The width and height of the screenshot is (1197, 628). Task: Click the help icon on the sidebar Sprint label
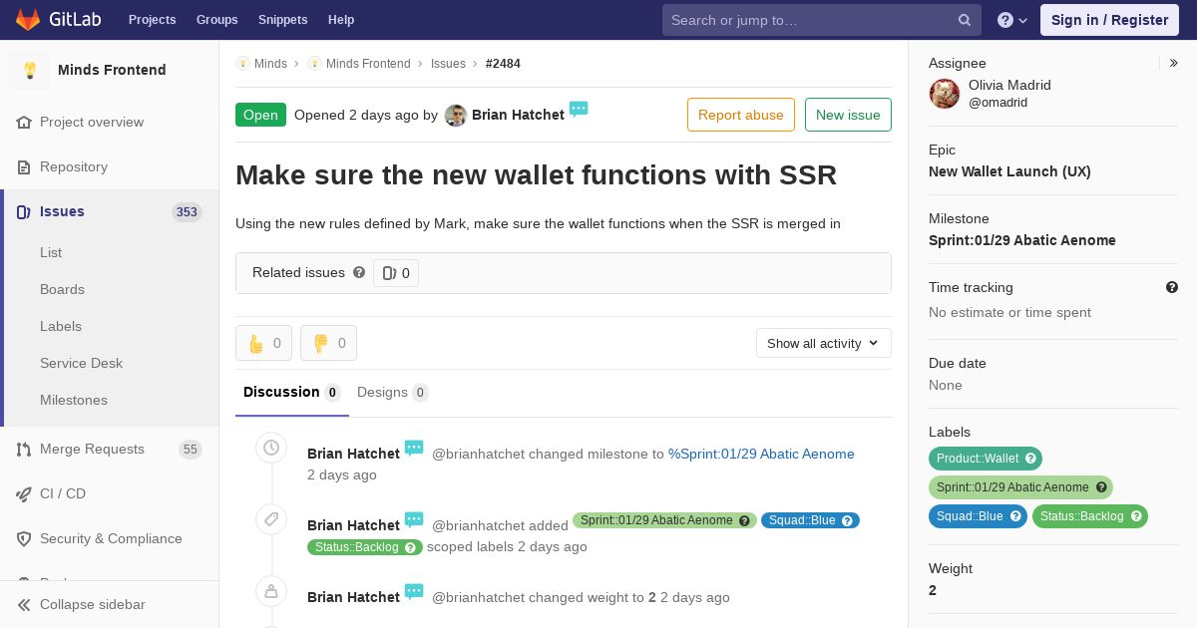(x=1101, y=487)
